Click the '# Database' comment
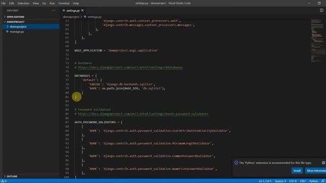This screenshot has width=326, height=183. click(x=83, y=63)
